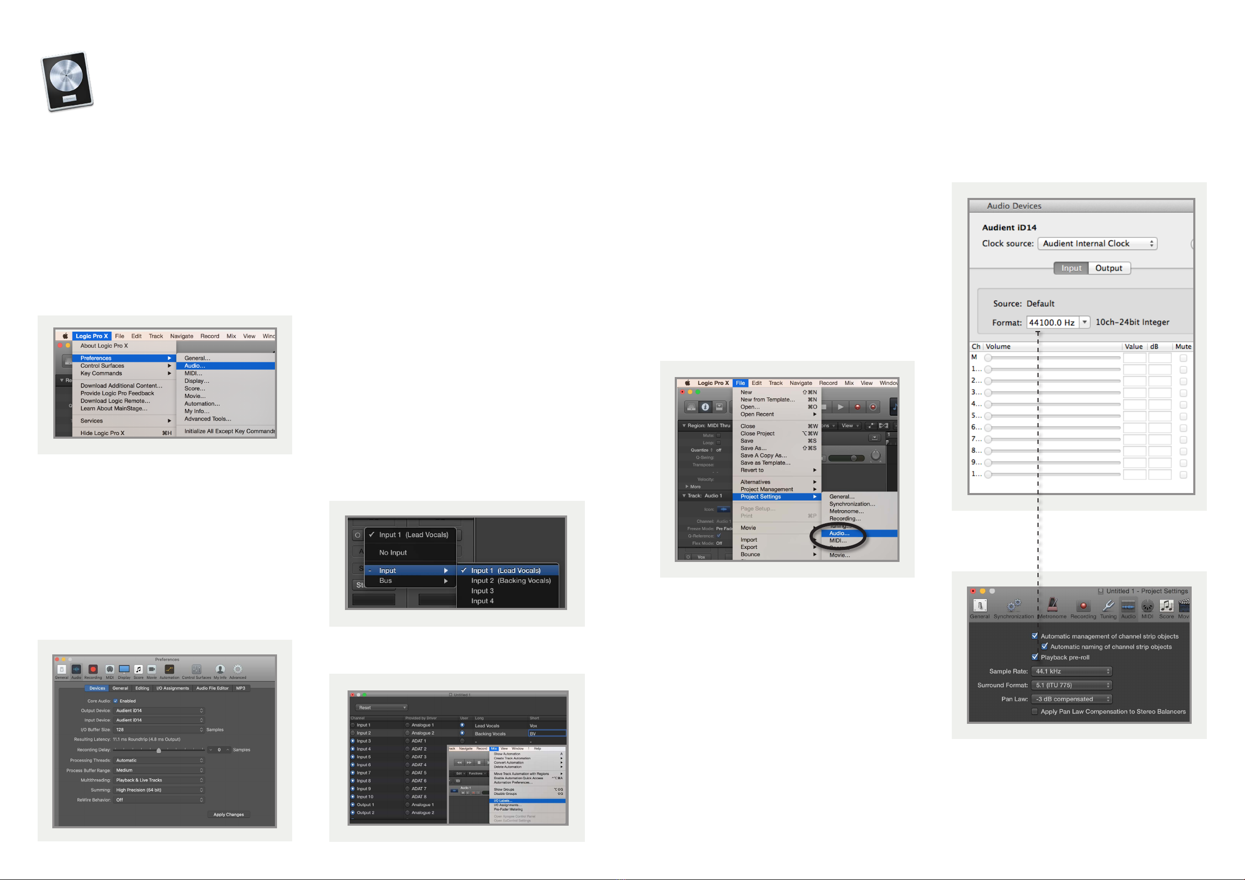Uncheck Automatic management of channel strip objects

pyautogui.click(x=1034, y=636)
